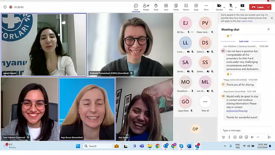Send the chat message
Screen dimensions: 275x155
click(x=269, y=137)
